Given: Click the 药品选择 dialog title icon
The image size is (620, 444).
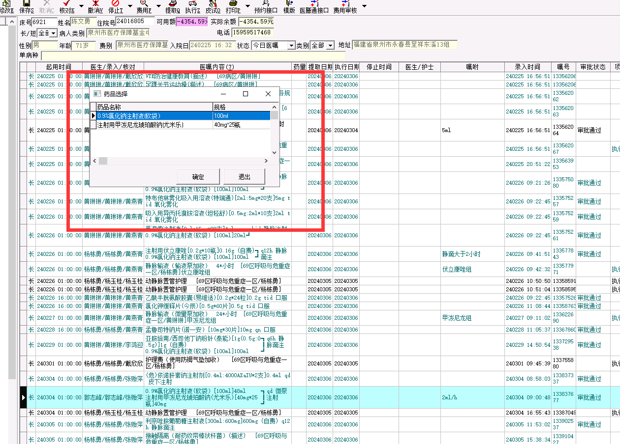Looking at the screenshot, I should (97, 94).
